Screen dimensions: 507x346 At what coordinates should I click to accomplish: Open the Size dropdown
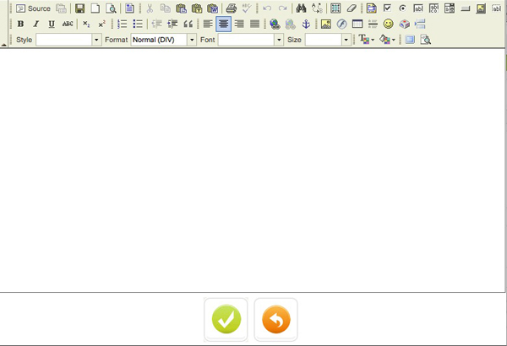point(327,40)
